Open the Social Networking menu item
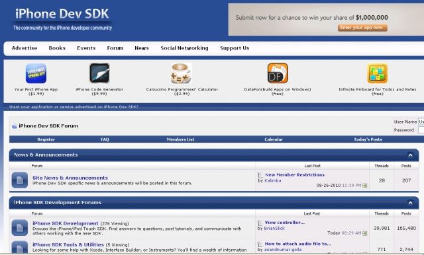Image resolution: width=424 pixels, height=255 pixels. tap(184, 48)
